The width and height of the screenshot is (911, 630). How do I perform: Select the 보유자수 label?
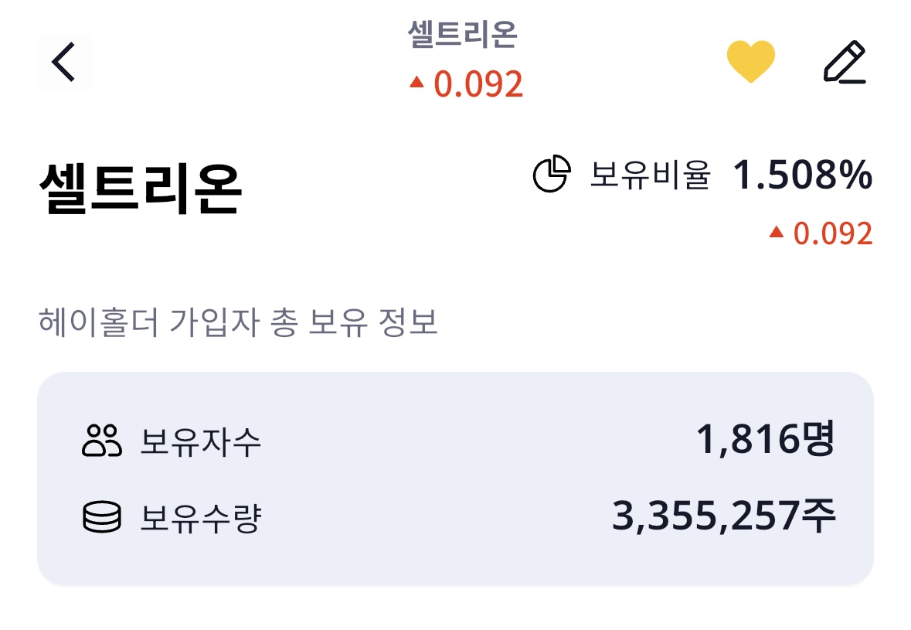[200, 443]
